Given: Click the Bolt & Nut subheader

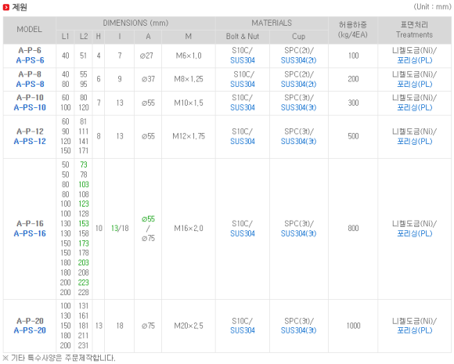Looking at the screenshot, I should point(243,37).
